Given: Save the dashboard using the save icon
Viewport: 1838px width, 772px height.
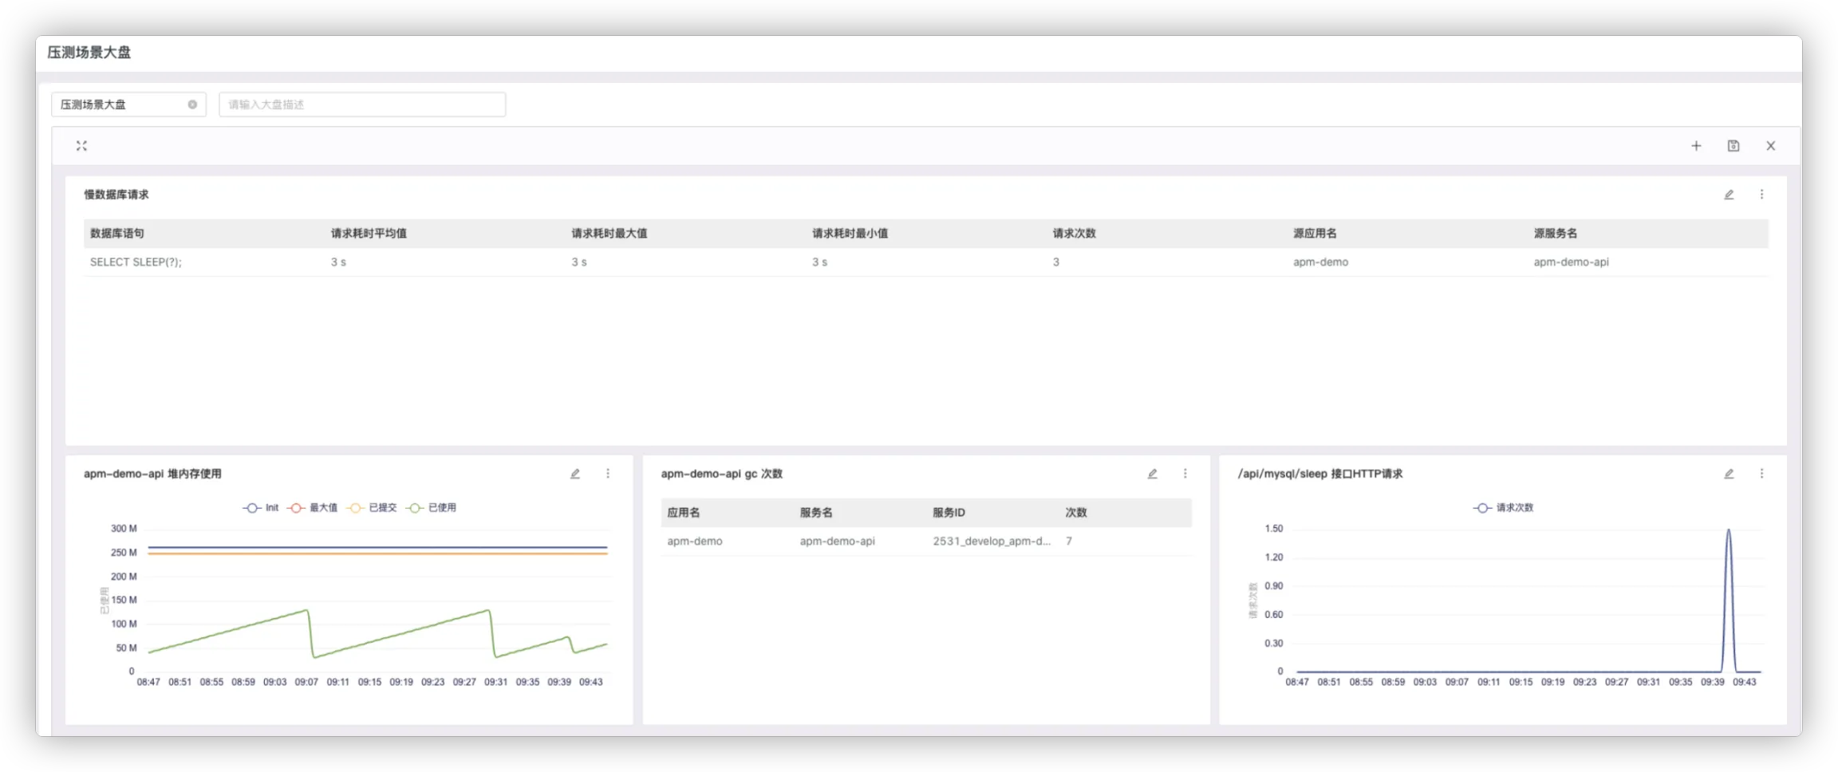Looking at the screenshot, I should pos(1733,146).
